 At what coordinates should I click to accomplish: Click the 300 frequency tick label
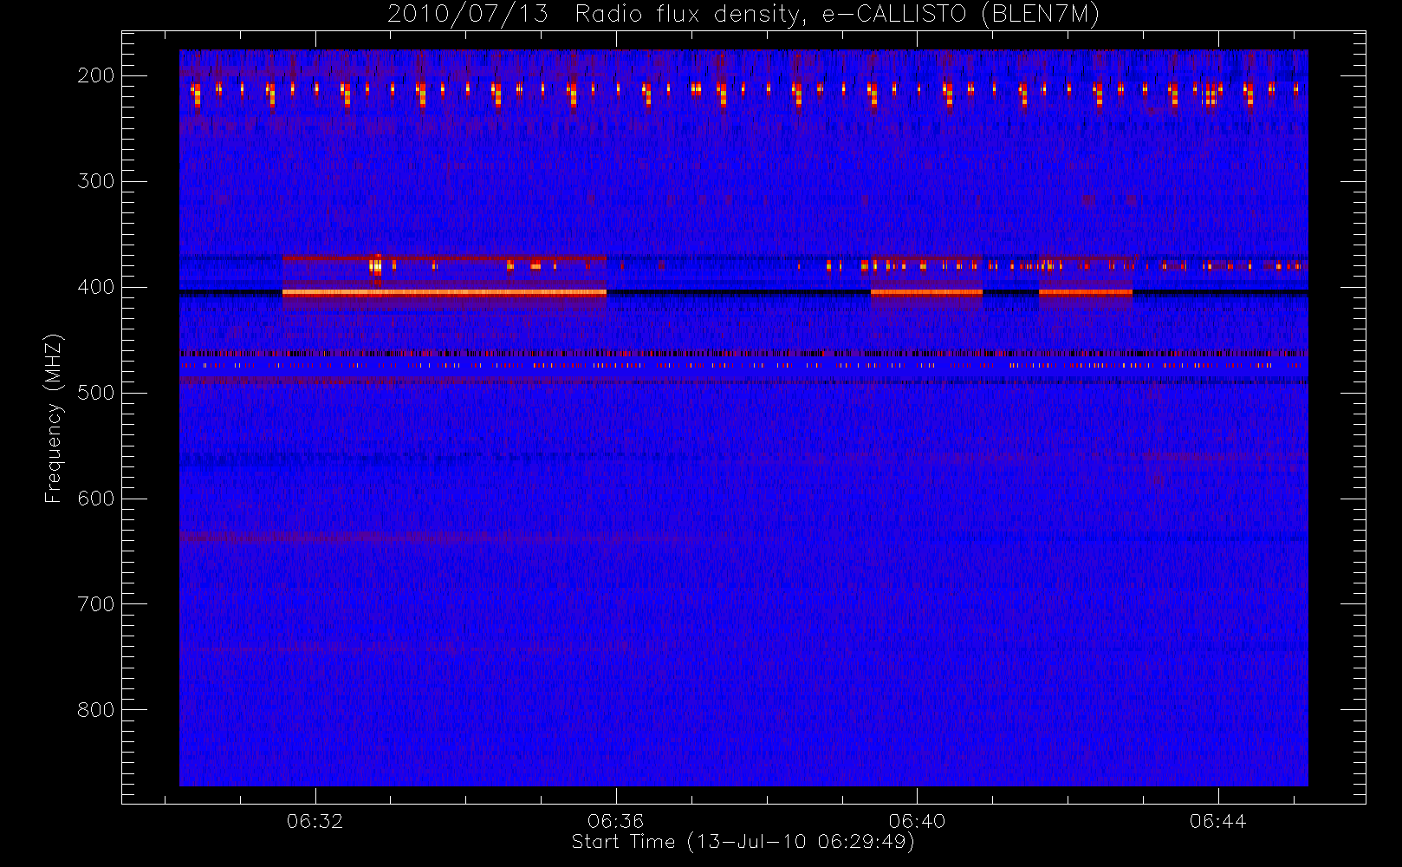click(96, 181)
